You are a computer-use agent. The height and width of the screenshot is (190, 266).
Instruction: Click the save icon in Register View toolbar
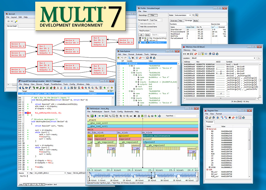(x=207, y=118)
